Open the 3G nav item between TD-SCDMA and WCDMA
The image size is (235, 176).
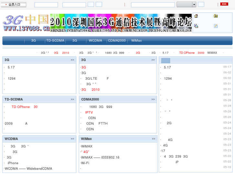75,40
